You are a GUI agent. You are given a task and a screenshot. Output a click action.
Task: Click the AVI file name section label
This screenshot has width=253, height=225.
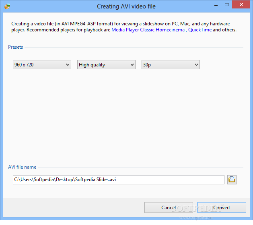coord(22,167)
